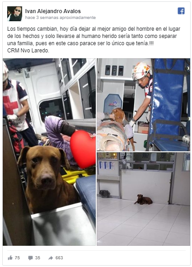192x267 pixels.
Task: Click the 663 shares count
Action: coord(59,258)
